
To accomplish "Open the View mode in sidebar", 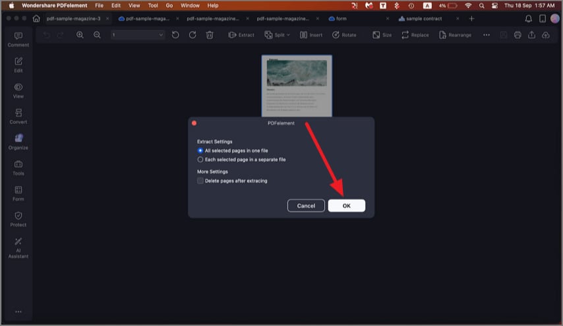I will point(18,91).
